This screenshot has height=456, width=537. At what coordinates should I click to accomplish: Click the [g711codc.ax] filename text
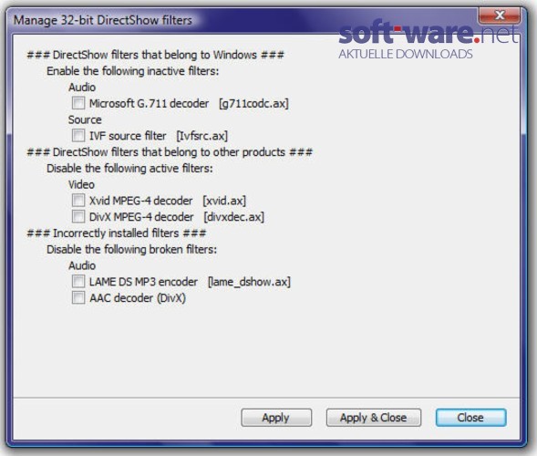pos(253,103)
